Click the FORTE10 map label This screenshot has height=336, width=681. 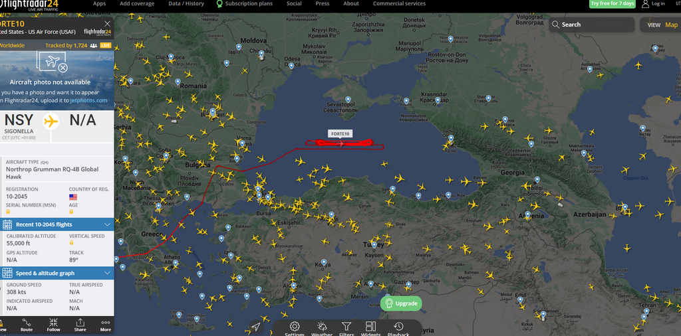point(340,133)
